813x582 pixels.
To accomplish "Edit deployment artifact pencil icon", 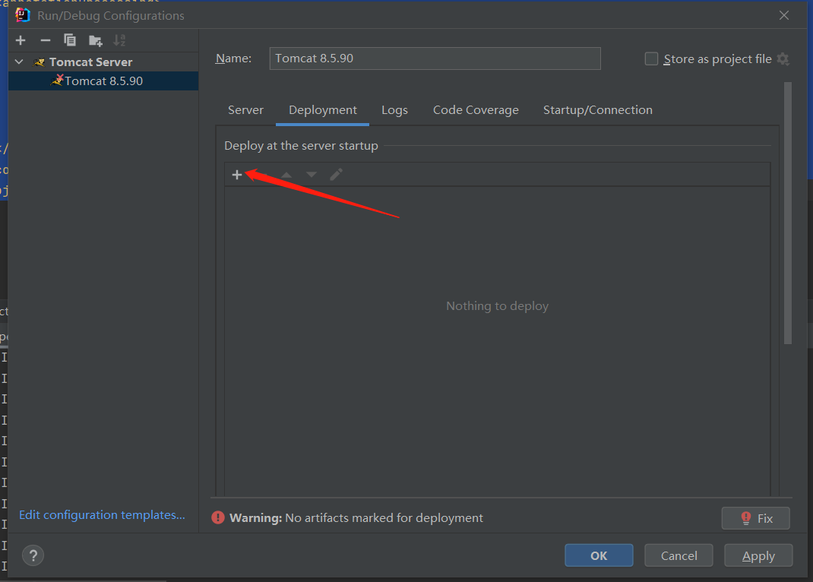I will point(336,175).
